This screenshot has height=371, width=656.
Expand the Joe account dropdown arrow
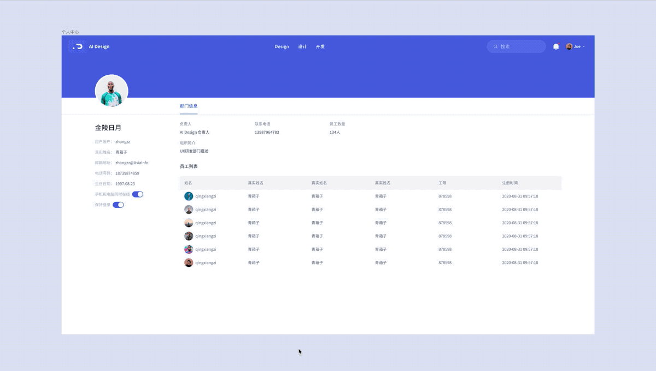(x=584, y=47)
